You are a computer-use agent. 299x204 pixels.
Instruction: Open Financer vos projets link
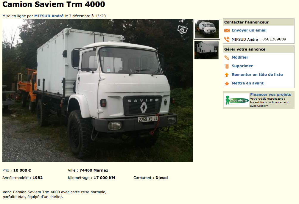pos(270,95)
